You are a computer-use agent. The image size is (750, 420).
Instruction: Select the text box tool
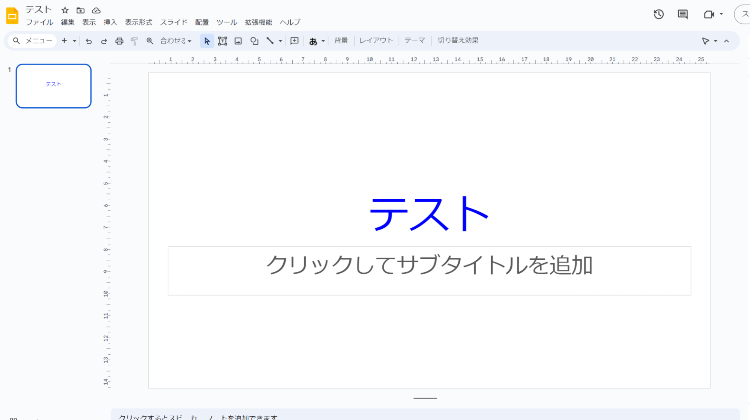[222, 41]
